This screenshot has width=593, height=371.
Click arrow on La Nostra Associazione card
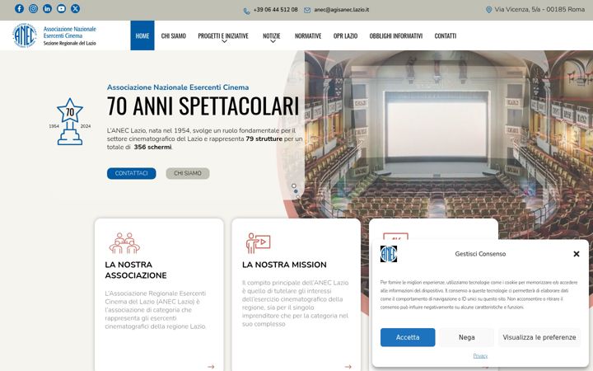pos(211,366)
